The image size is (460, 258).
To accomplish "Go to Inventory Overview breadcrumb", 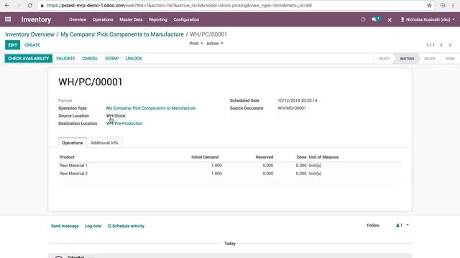I will point(29,34).
